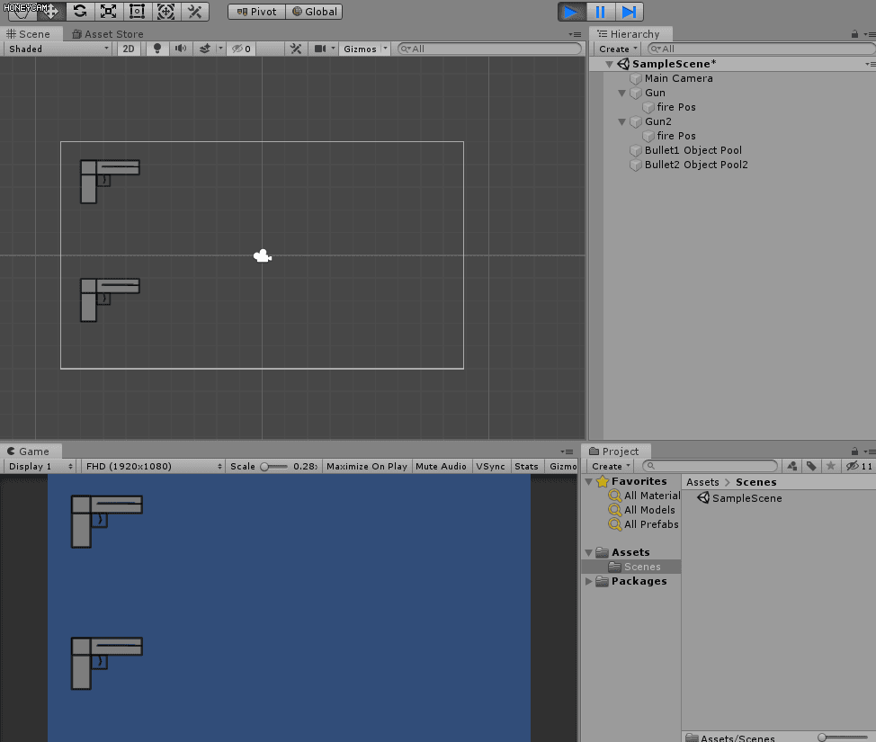The height and width of the screenshot is (742, 876).
Task: Toggle Stats overlay
Action: click(x=526, y=466)
